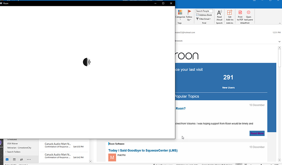
Task: Click the reading pane scroll-up arrow
Action: (x=279, y=48)
